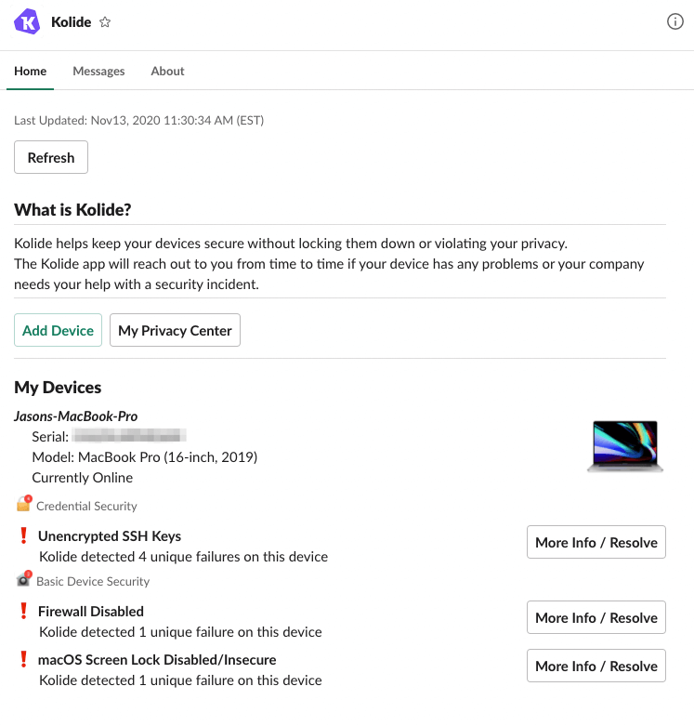Click the Credential Security lock icon
This screenshot has height=726, width=694.
tap(23, 505)
